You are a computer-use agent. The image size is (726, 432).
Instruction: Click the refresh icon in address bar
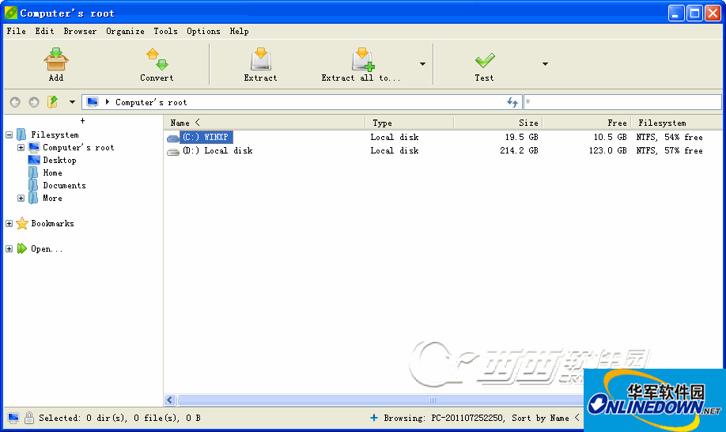coord(512,102)
